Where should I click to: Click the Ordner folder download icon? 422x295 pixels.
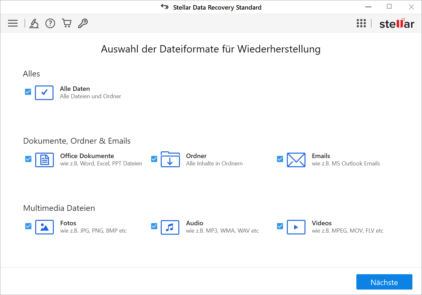coord(170,160)
